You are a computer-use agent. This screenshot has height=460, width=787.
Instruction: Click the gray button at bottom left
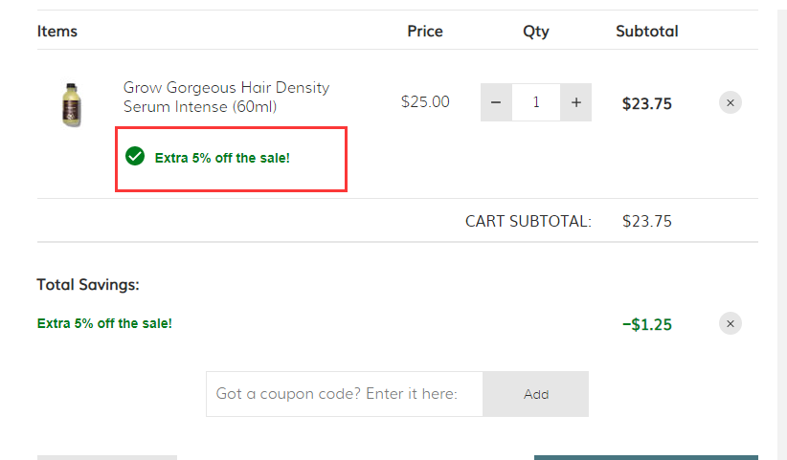[x=107, y=457]
